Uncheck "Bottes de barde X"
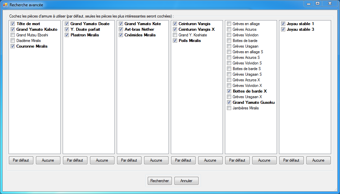 click(x=229, y=91)
